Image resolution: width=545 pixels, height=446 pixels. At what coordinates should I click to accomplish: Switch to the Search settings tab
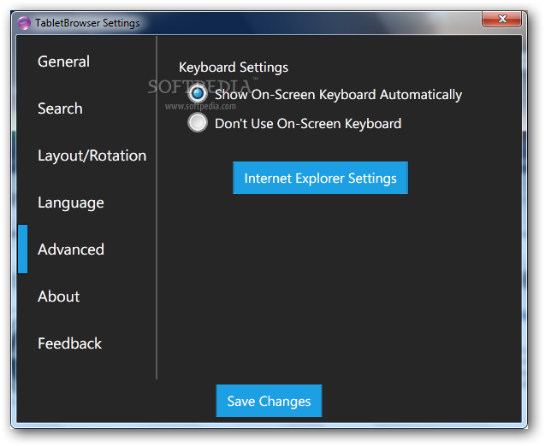coord(60,109)
